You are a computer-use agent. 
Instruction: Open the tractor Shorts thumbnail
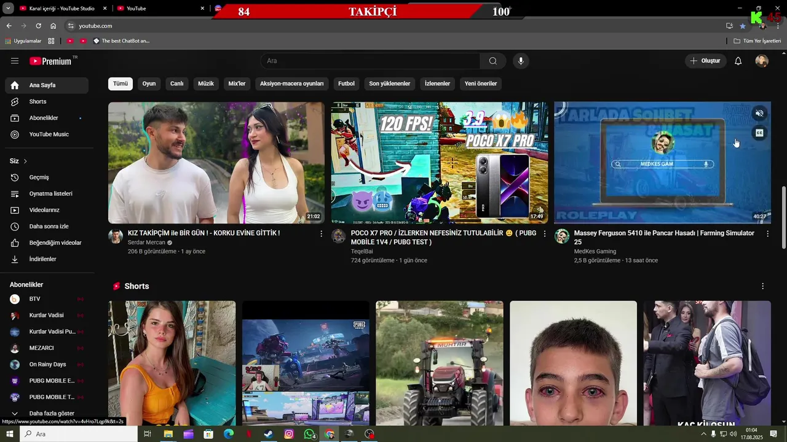[x=440, y=363]
